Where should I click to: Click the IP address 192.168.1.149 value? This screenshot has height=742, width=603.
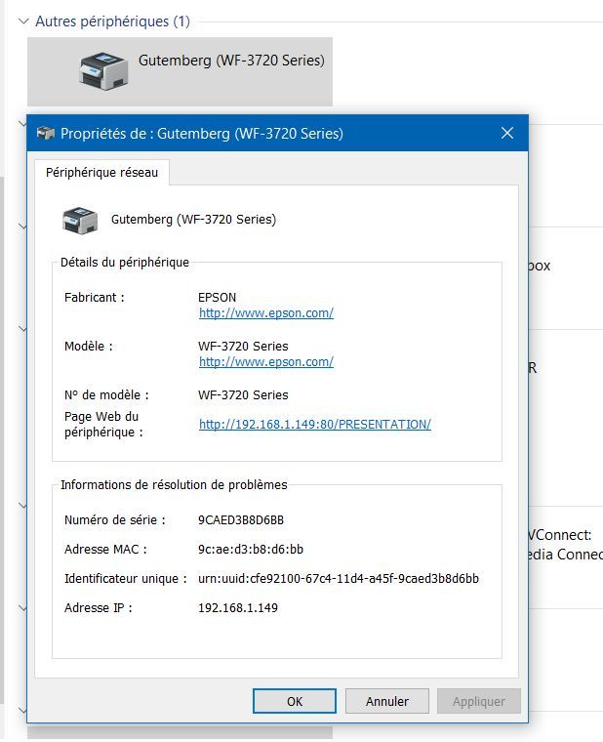[238, 608]
